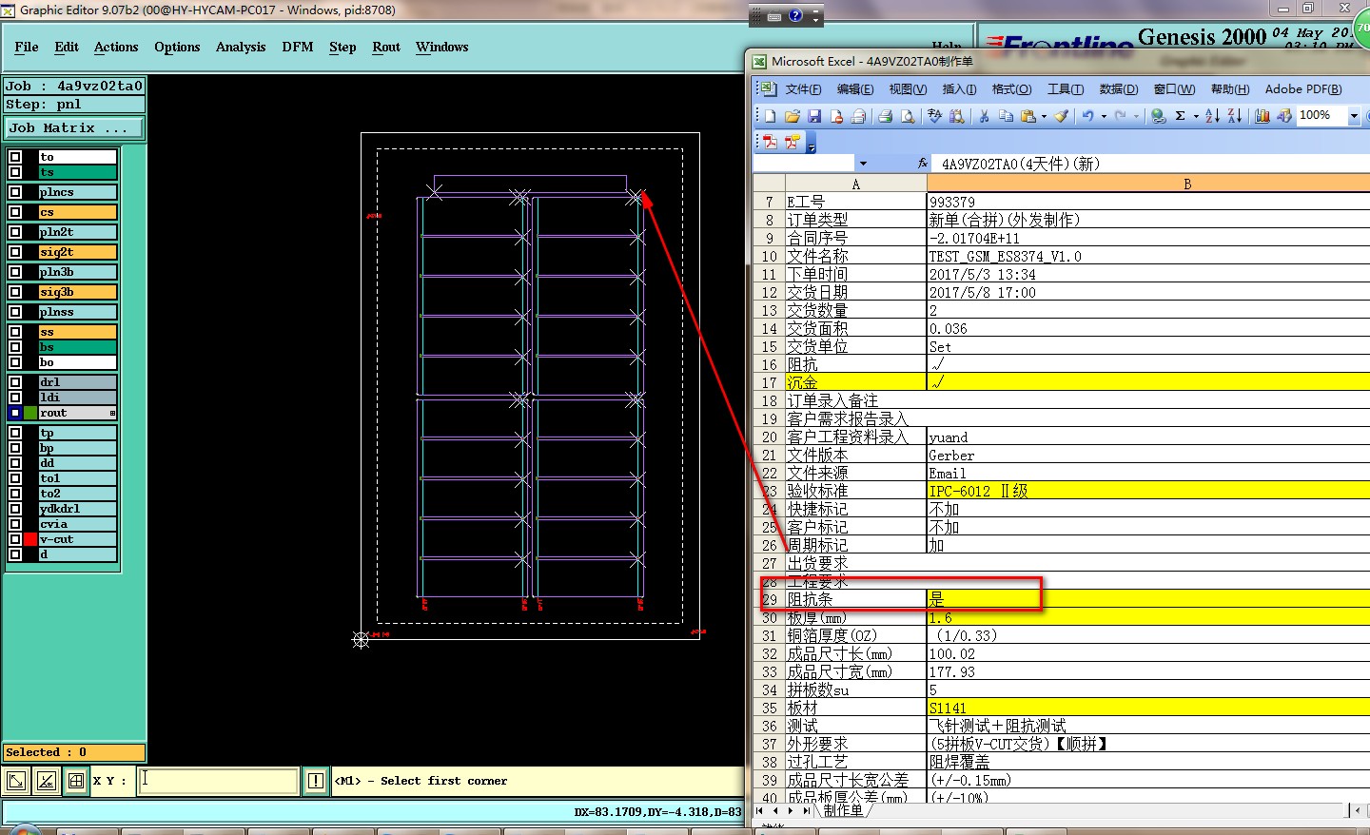The image size is (1370, 835).
Task: Open the 格式(O) menu in Excel
Action: click(1010, 89)
